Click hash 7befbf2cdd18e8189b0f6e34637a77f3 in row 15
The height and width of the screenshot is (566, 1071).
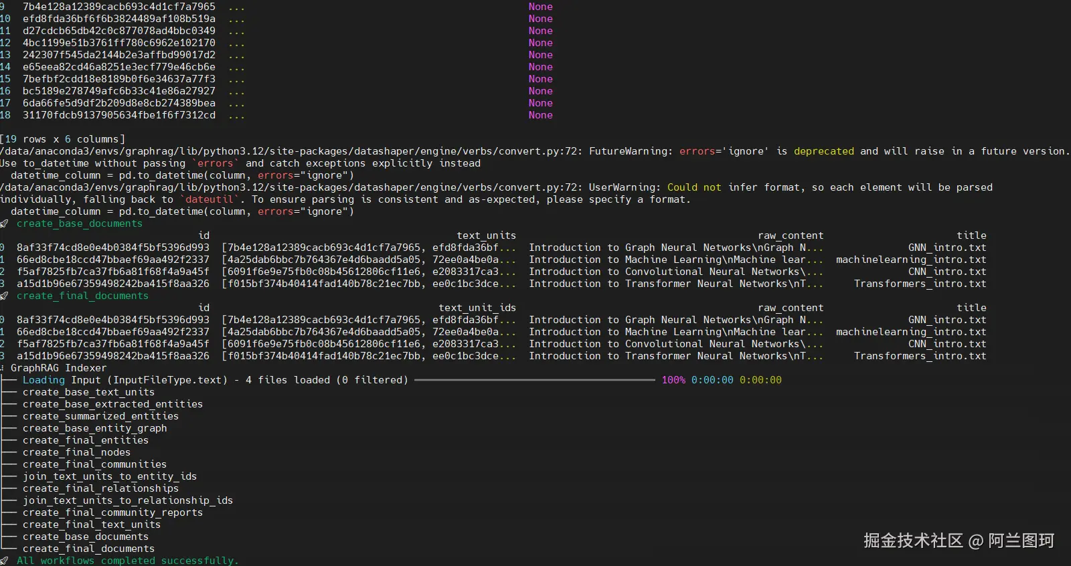119,79
